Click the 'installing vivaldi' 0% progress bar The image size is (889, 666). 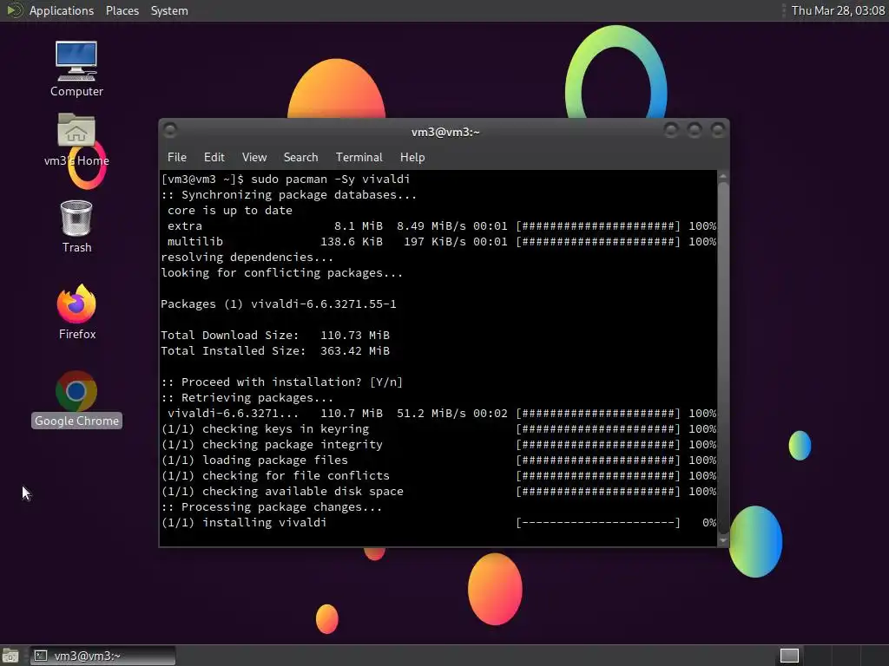click(597, 523)
